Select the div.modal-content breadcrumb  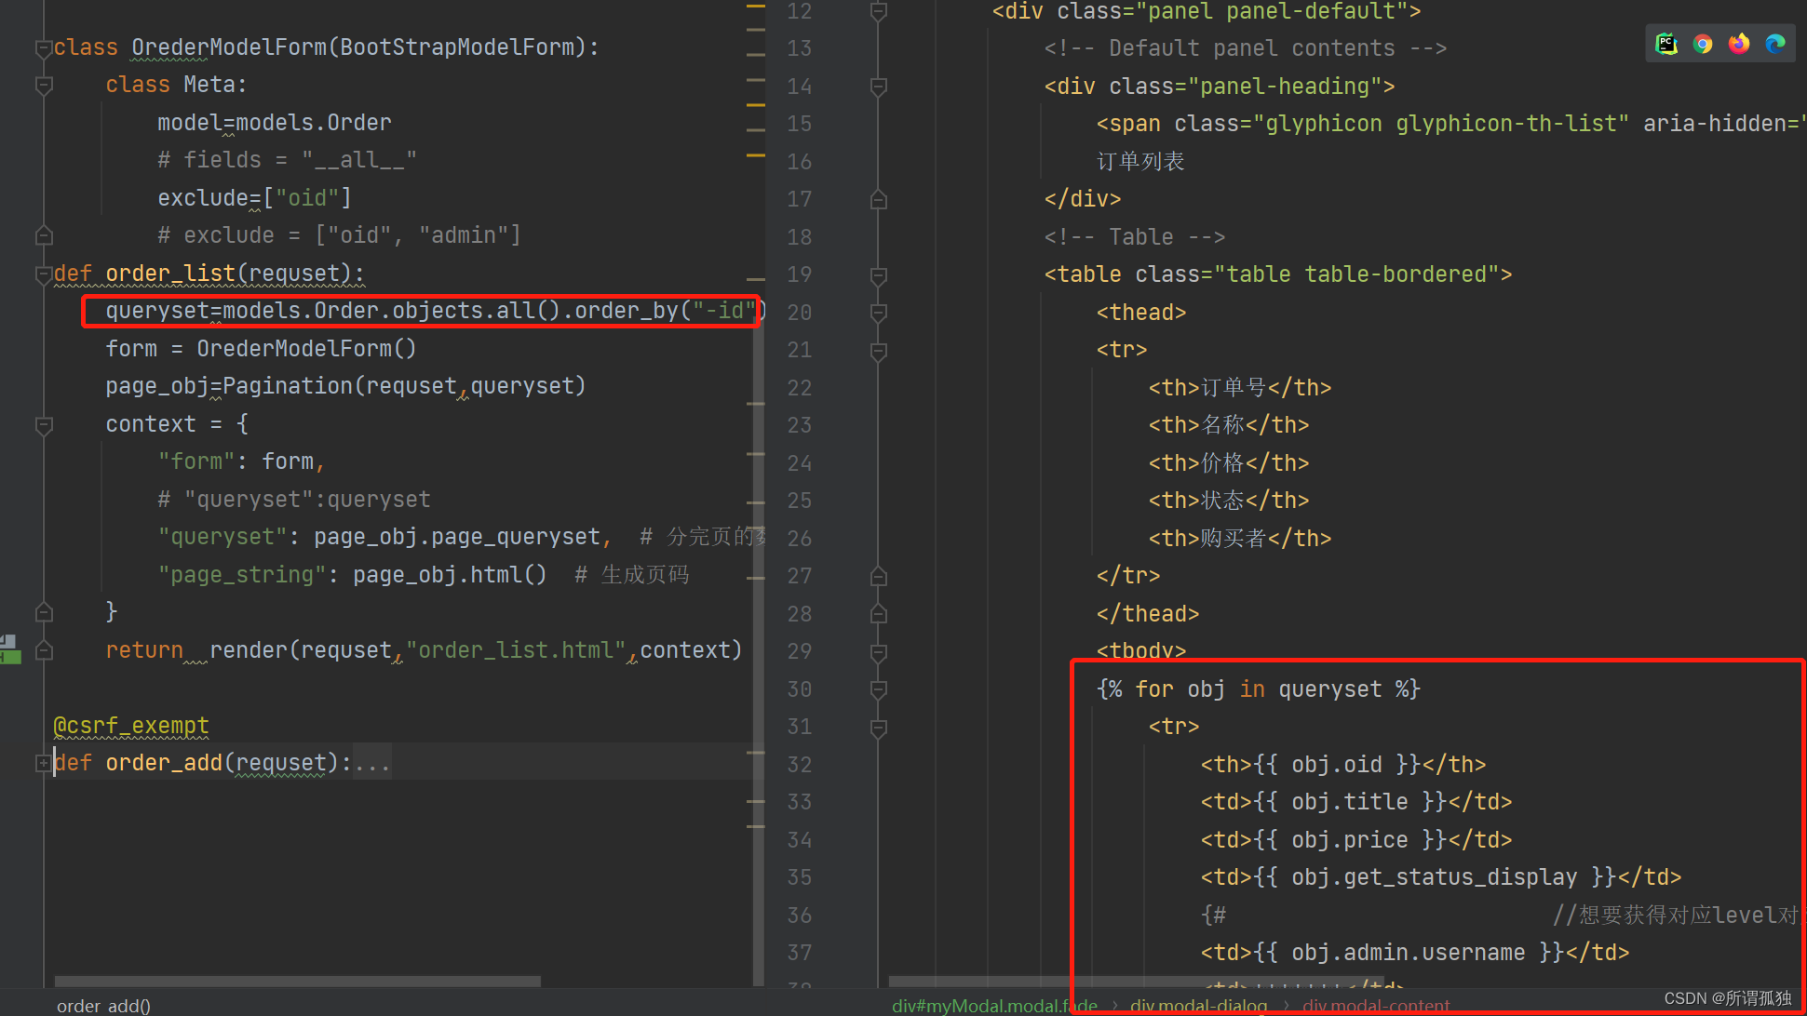[1376, 1006]
